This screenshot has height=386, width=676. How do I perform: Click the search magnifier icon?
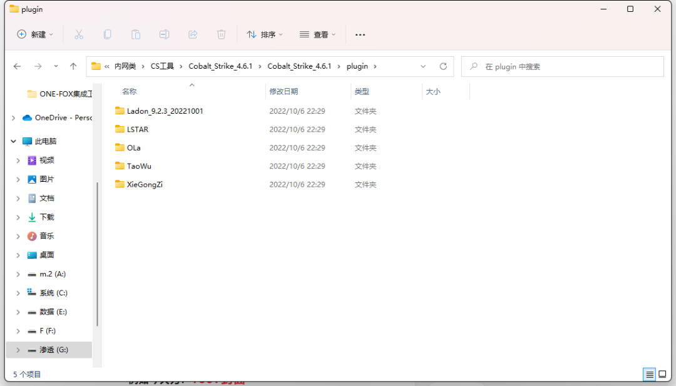pyautogui.click(x=474, y=66)
